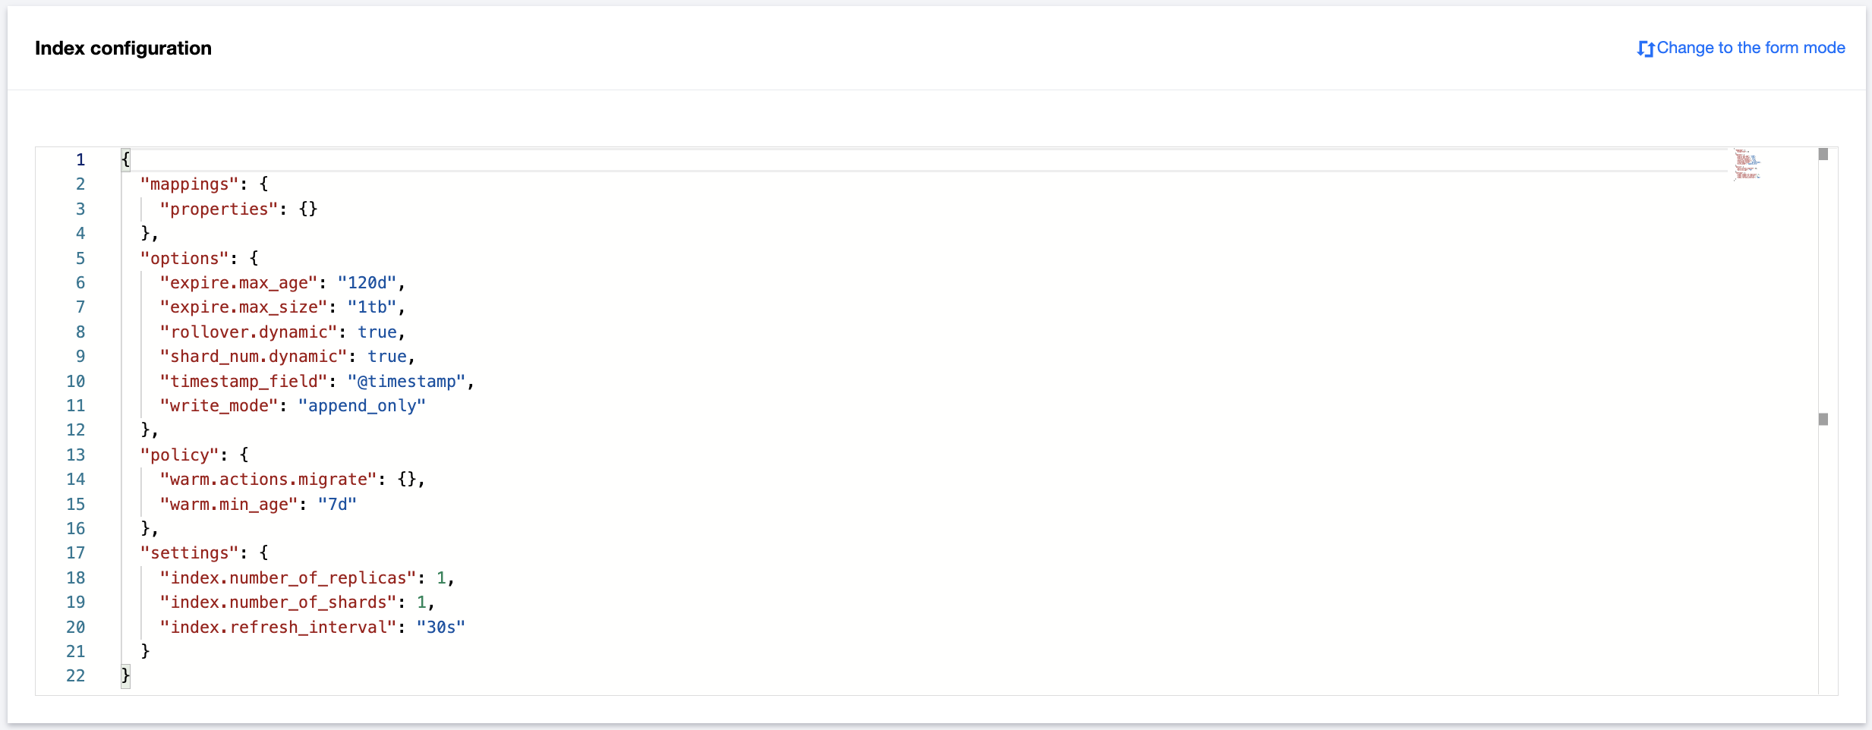Click the code minimap preview thumbnail

tap(1747, 165)
